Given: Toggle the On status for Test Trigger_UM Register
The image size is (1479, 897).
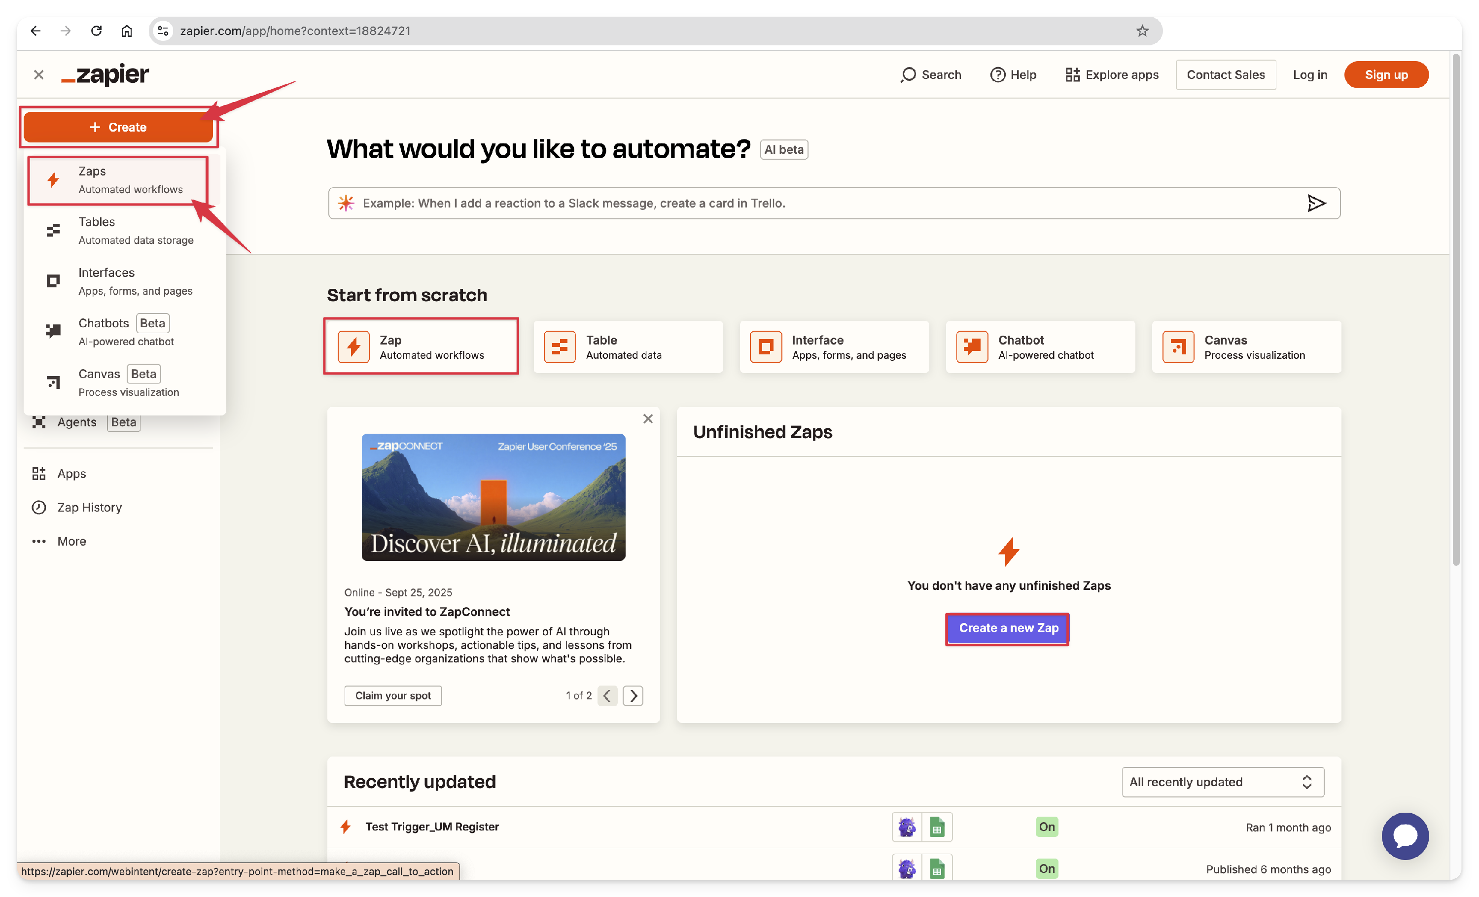Looking at the screenshot, I should 1046,826.
